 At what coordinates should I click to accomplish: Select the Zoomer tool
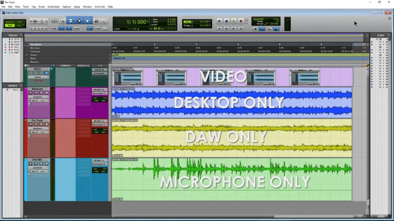click(x=62, y=21)
